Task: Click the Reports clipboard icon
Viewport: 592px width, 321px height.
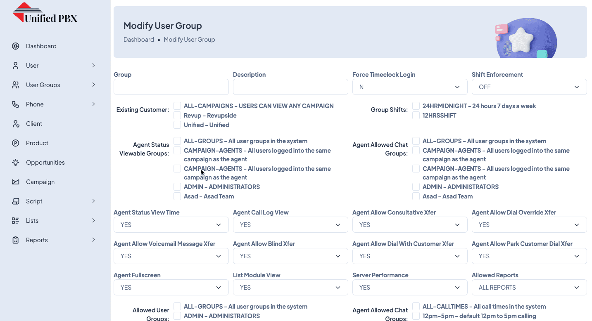Action: click(16, 240)
